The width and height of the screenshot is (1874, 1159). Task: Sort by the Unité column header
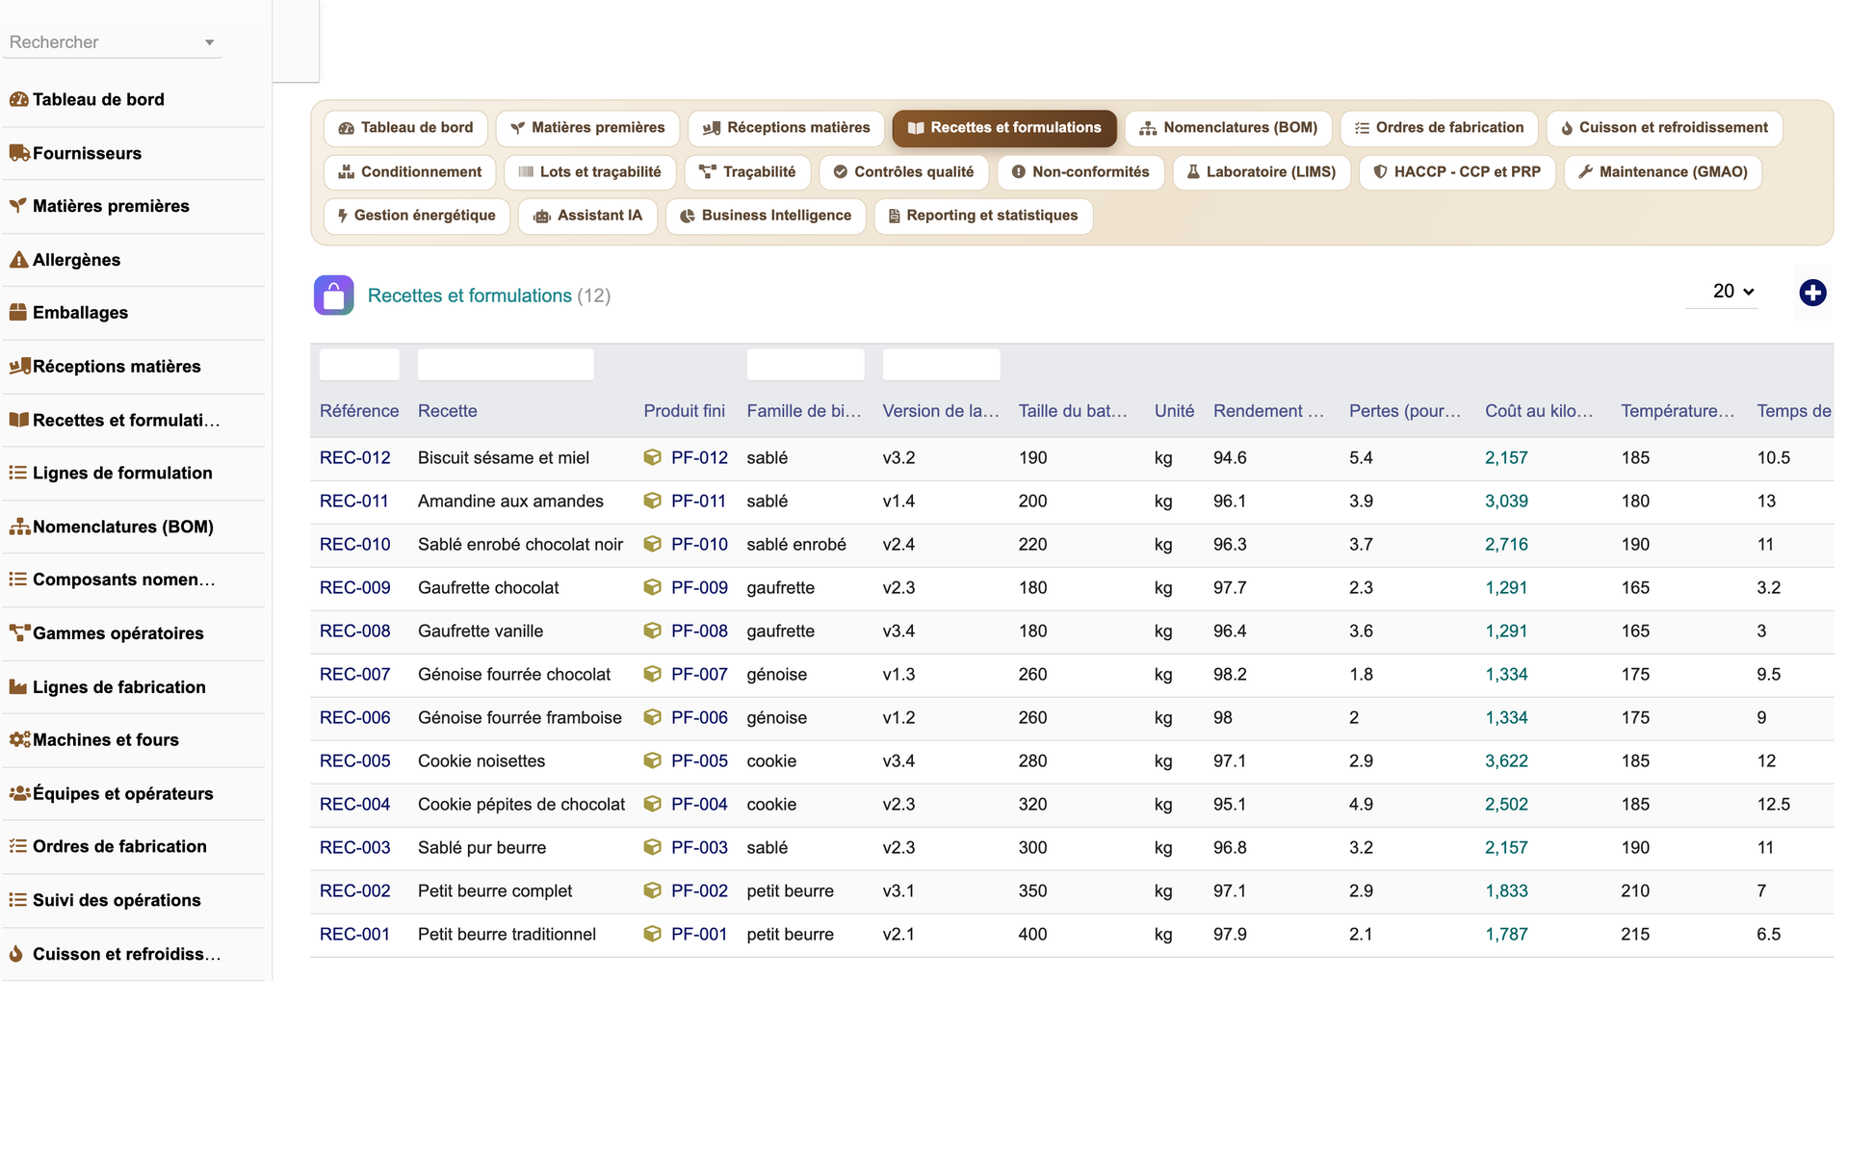point(1174,411)
